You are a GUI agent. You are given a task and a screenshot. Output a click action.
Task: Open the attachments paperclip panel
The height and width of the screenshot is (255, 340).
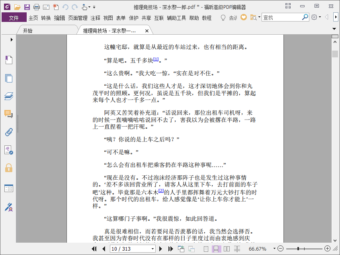point(9,132)
